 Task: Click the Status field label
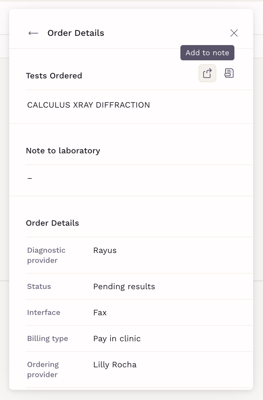pyautogui.click(x=39, y=286)
